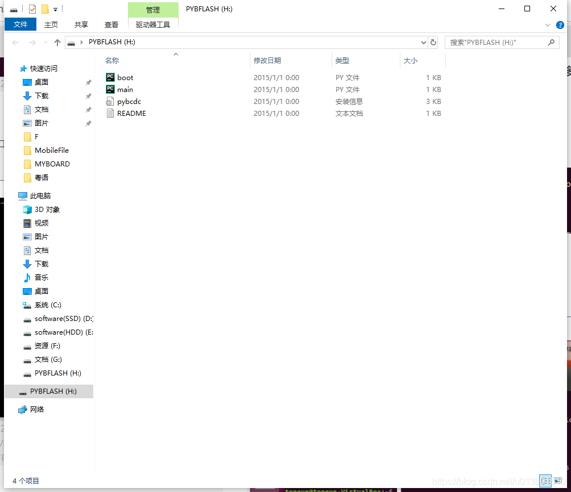Open the MobileFile folder
571x492 pixels.
(x=52, y=151)
